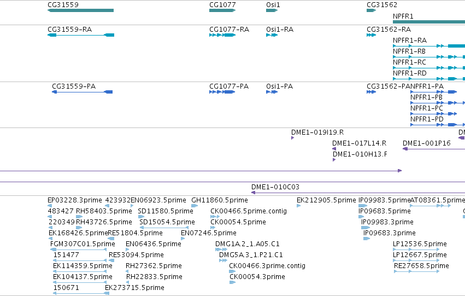
Task: Select the RH58403.5prime EST label
Action: tap(104, 211)
